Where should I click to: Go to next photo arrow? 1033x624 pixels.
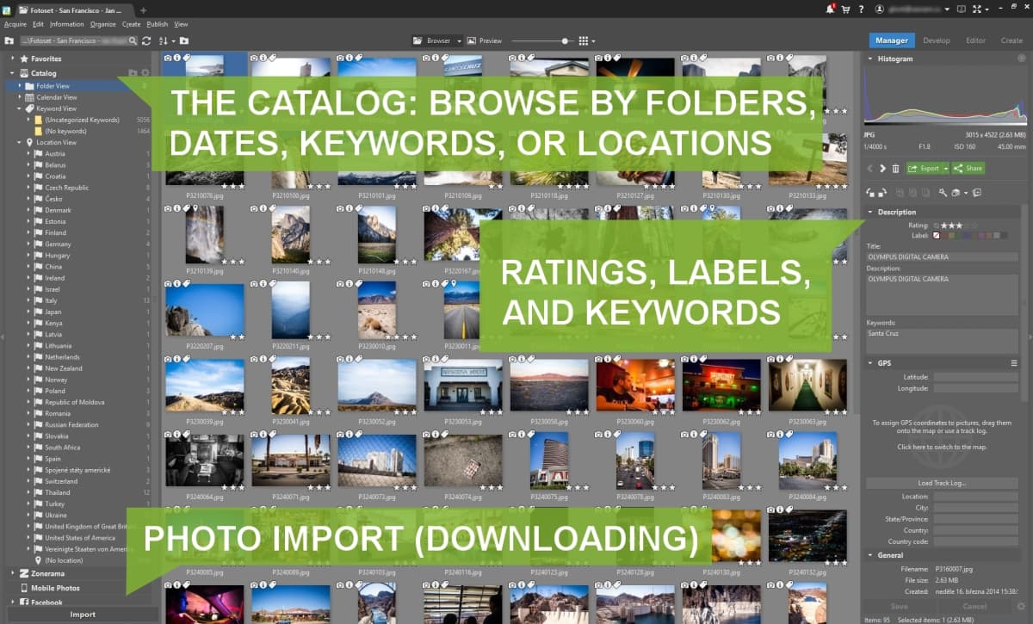[882, 169]
